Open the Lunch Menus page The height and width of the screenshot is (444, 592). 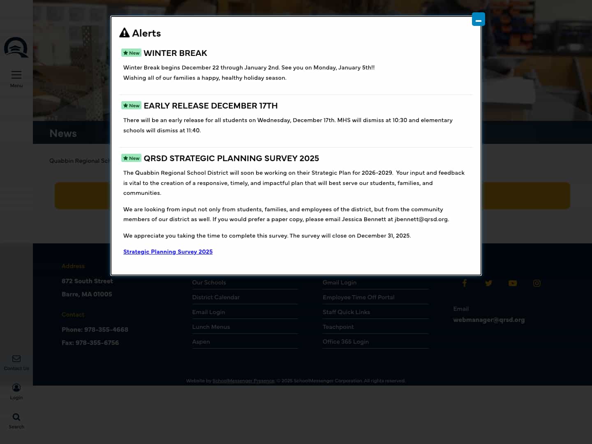(211, 327)
